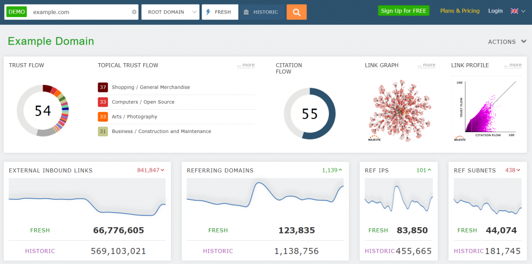
Task: Click the dark red 37 topic swatch
Action: pyautogui.click(x=103, y=87)
